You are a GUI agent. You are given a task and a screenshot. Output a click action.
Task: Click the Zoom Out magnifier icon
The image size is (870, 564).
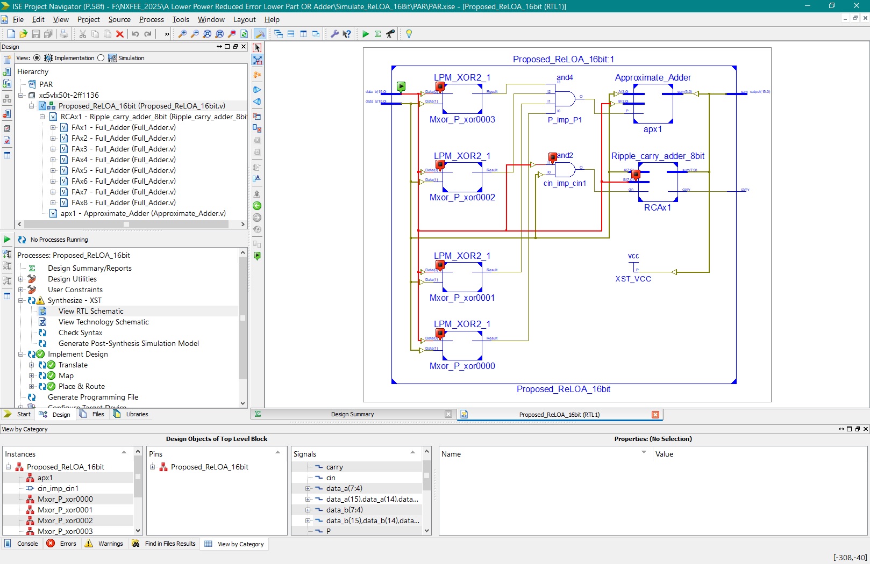click(195, 34)
